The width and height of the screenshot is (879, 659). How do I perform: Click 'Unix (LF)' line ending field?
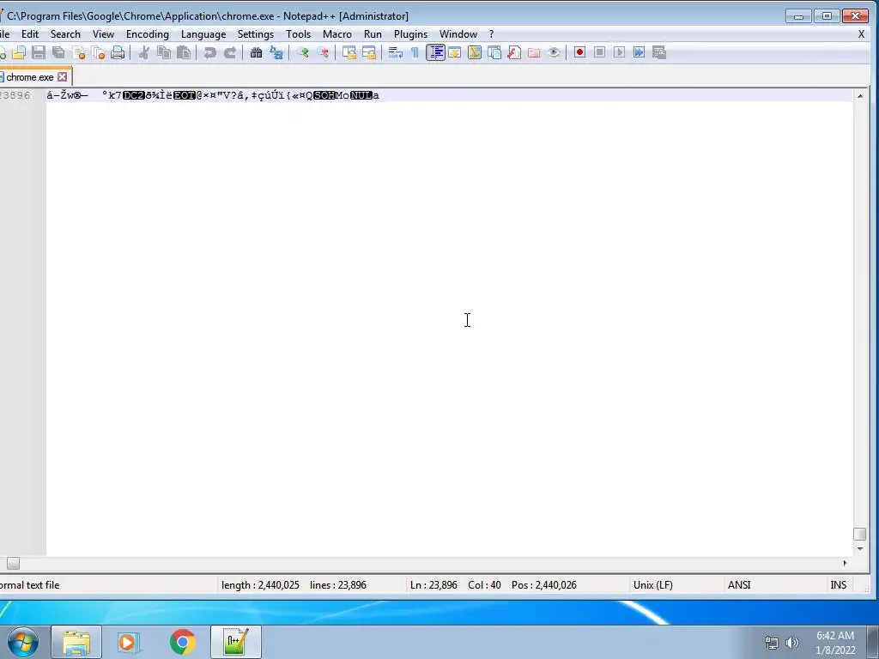pos(653,585)
